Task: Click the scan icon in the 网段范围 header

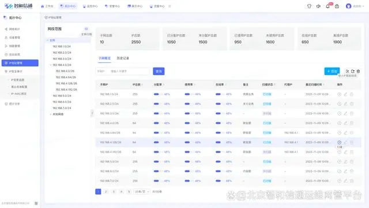Action: pyautogui.click(x=86, y=29)
